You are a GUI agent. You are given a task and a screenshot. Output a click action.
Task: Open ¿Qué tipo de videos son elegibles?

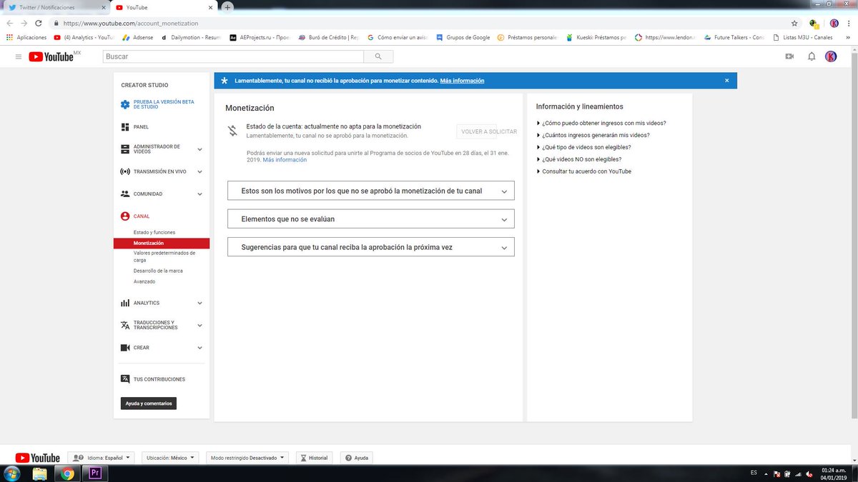click(586, 147)
